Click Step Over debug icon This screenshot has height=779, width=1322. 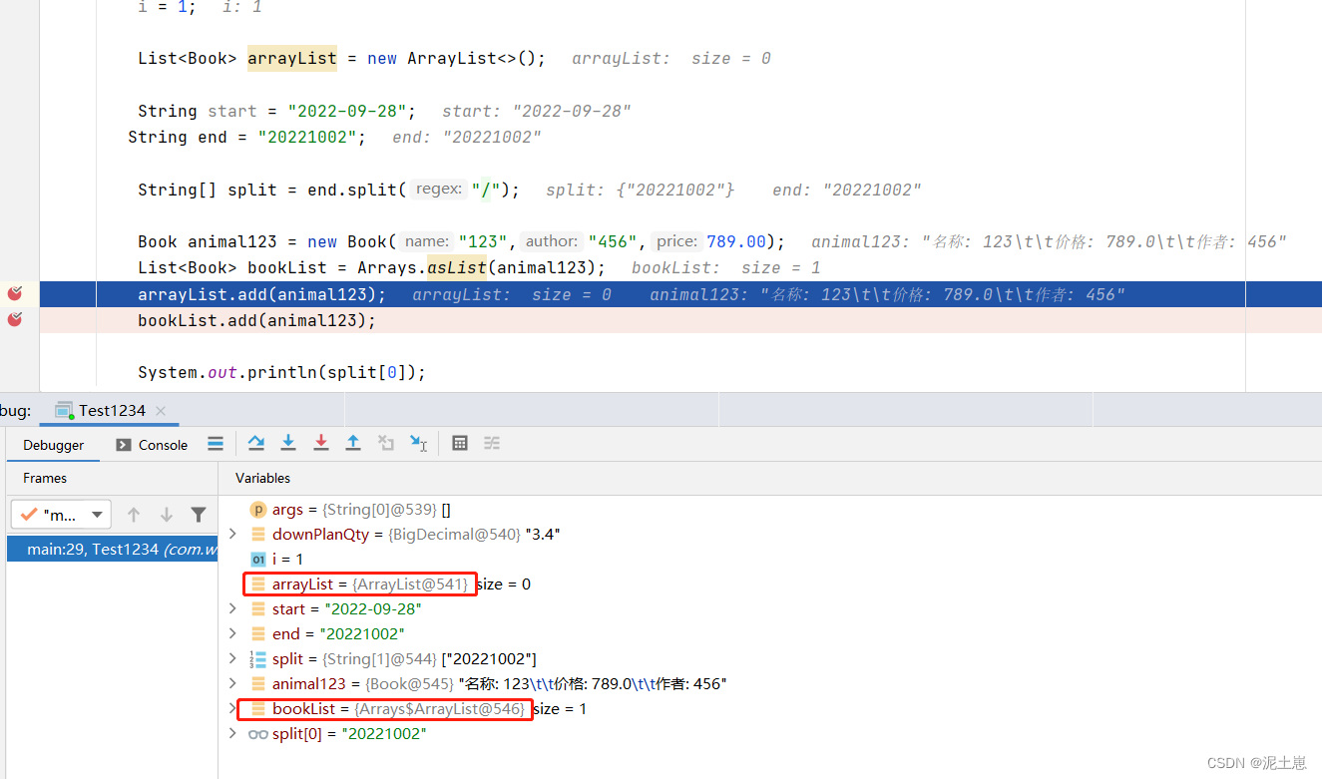click(256, 443)
